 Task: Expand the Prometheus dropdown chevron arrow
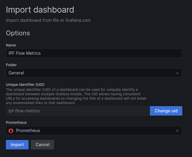pyautogui.click(x=177, y=131)
